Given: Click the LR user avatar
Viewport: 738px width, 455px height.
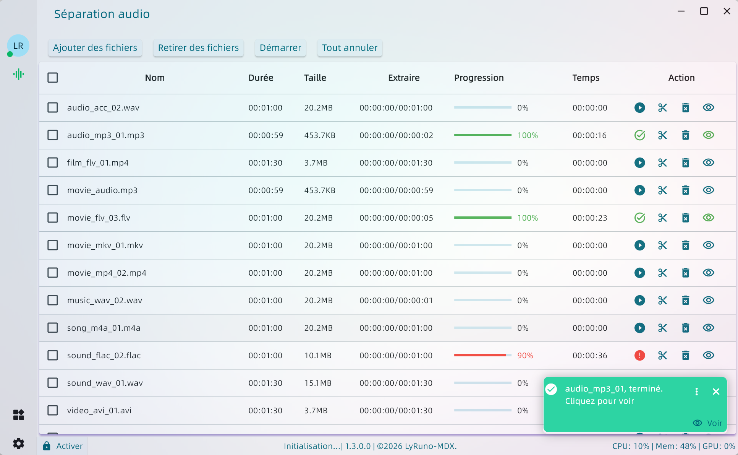Looking at the screenshot, I should 18,45.
